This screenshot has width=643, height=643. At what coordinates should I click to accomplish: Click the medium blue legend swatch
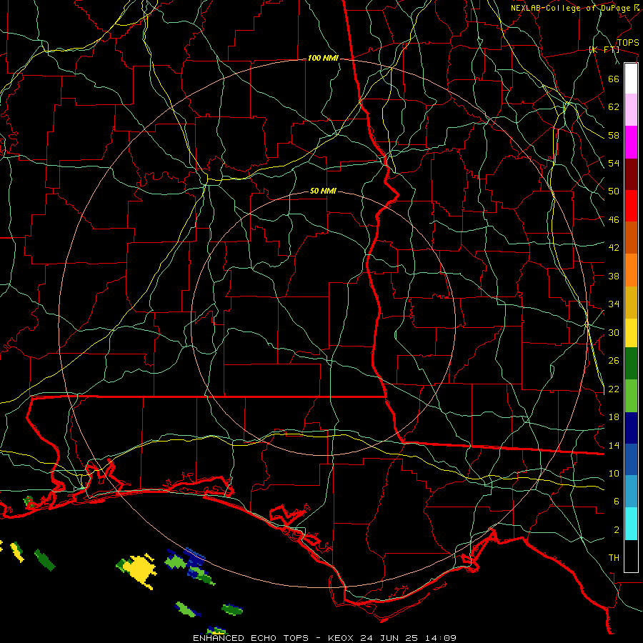point(631,459)
